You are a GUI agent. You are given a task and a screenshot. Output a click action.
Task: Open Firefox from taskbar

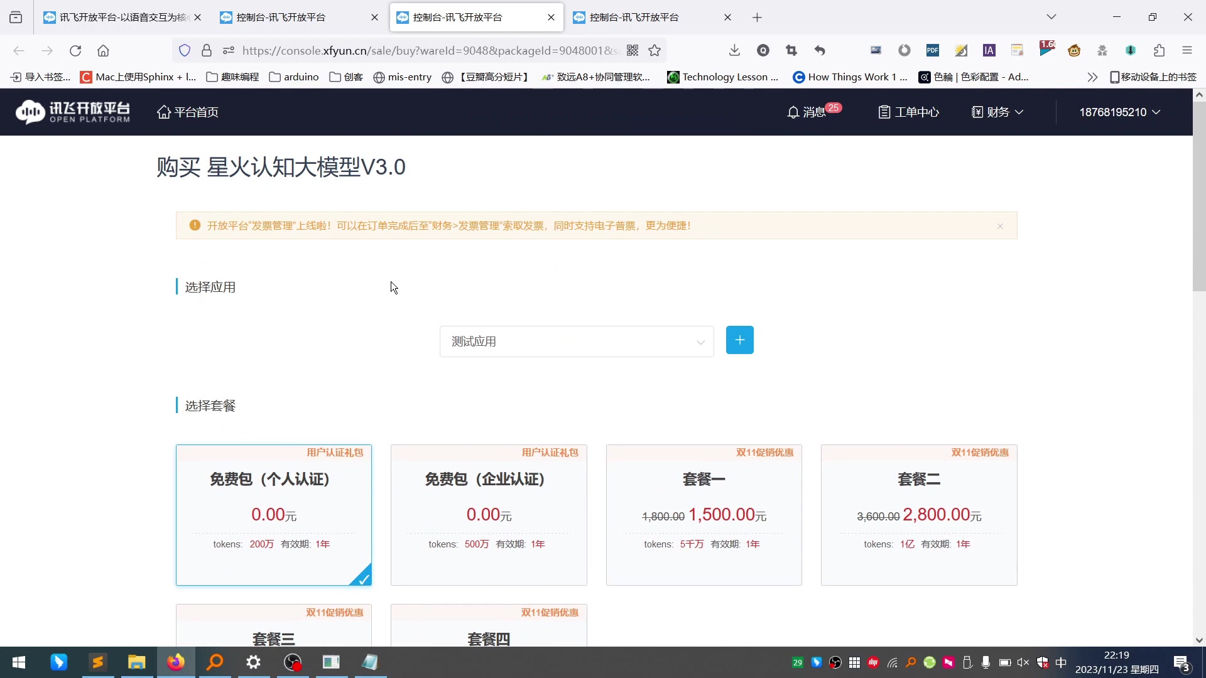click(x=175, y=662)
